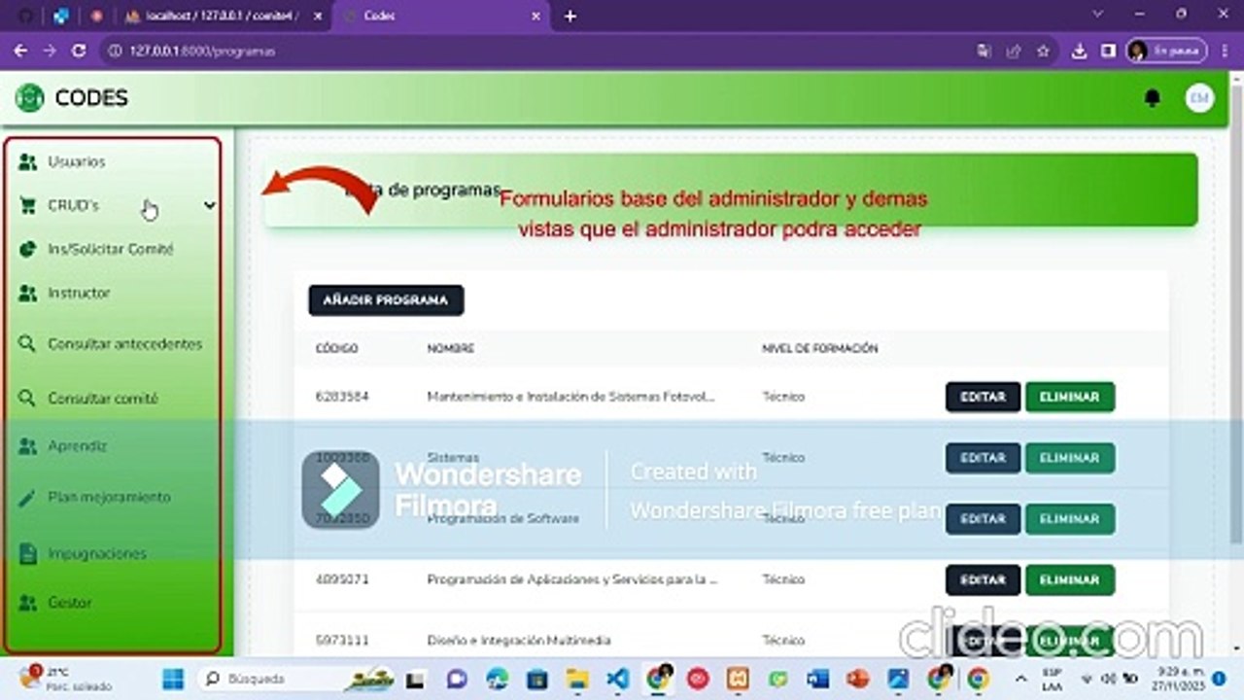
Task: Select the code 4895071 cell
Action: click(x=342, y=579)
